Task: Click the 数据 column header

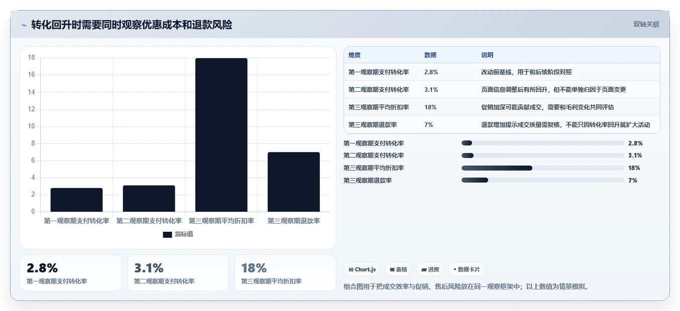Action: 430,55
